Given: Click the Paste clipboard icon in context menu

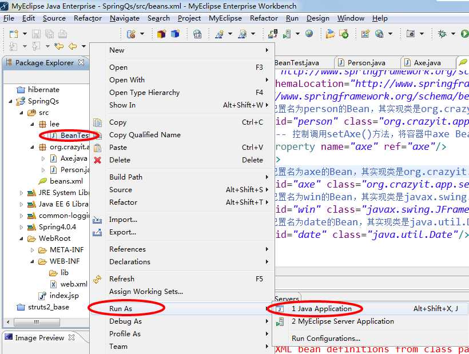Looking at the screenshot, I should pyautogui.click(x=97, y=148).
